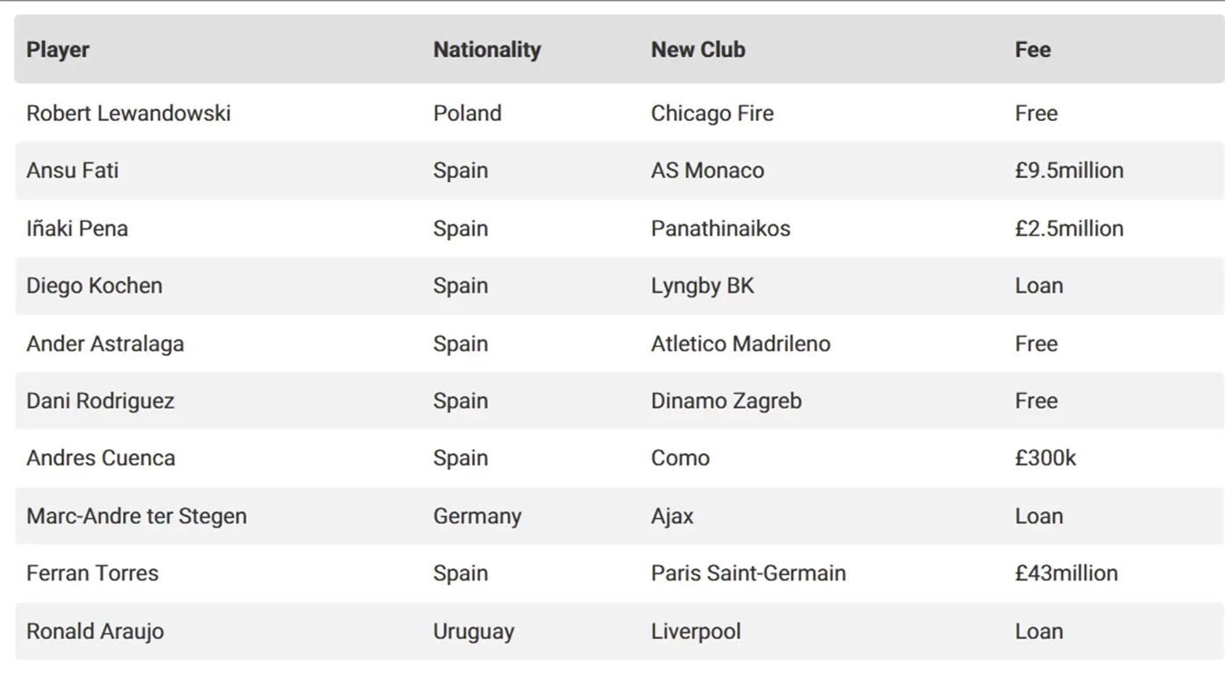Select the Diego Kochen player name
Viewport: 1225px width, 675px height.
coord(94,286)
